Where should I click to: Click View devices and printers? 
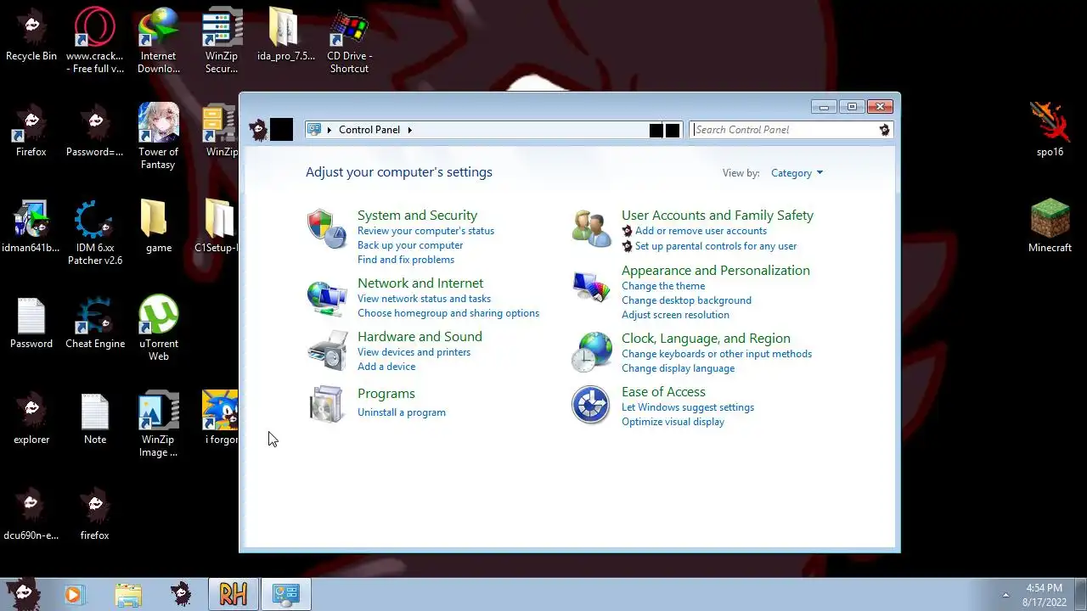(x=414, y=352)
